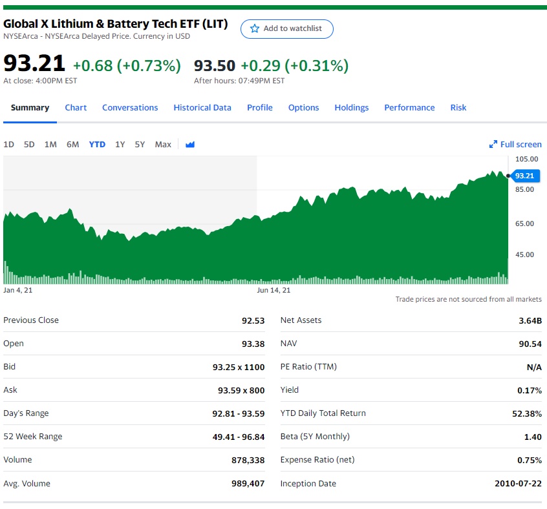Go to Historical Data tab
This screenshot has height=509, width=547.
(x=202, y=108)
